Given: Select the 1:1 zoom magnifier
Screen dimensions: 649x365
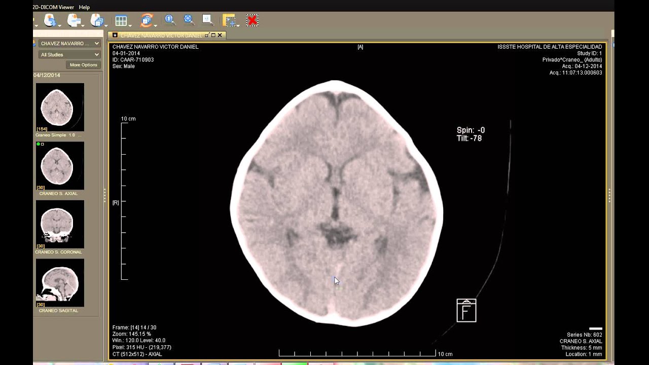Looking at the screenshot, I should (169, 20).
